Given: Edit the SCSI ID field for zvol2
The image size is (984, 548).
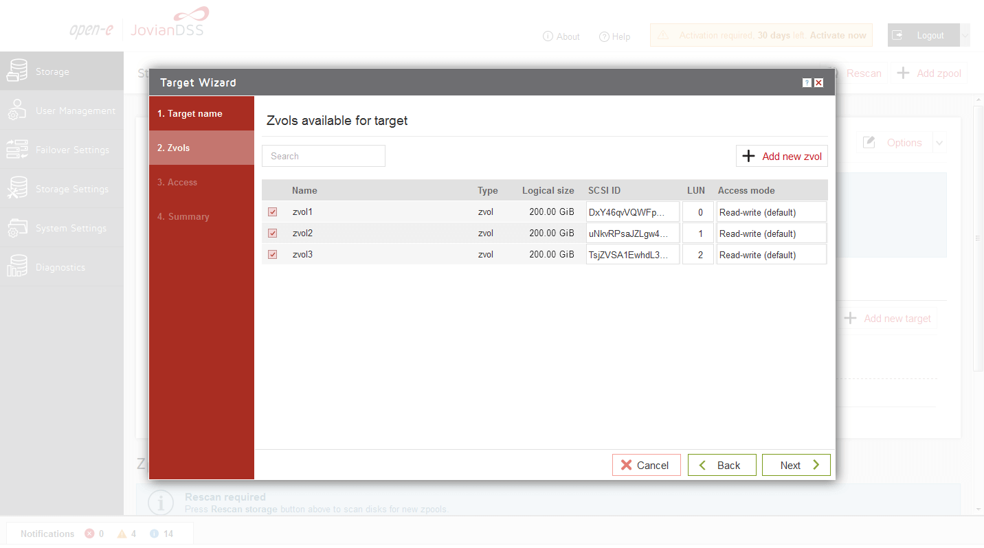Looking at the screenshot, I should pos(633,233).
